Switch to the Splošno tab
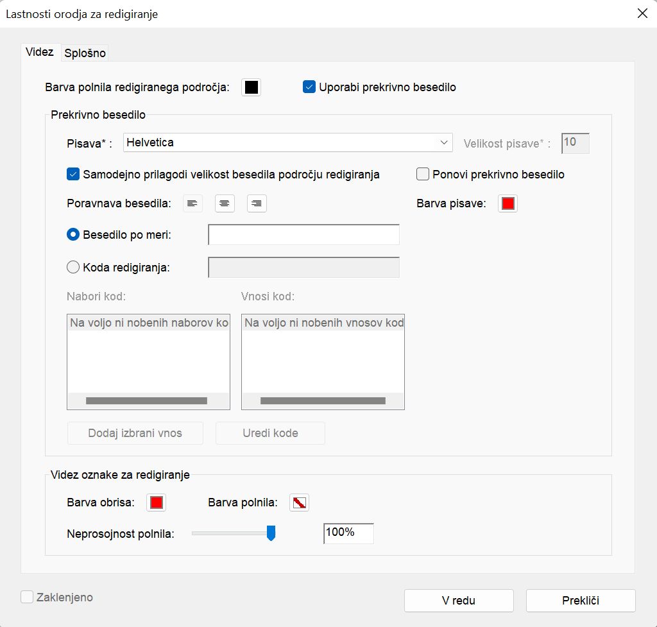 [x=85, y=53]
